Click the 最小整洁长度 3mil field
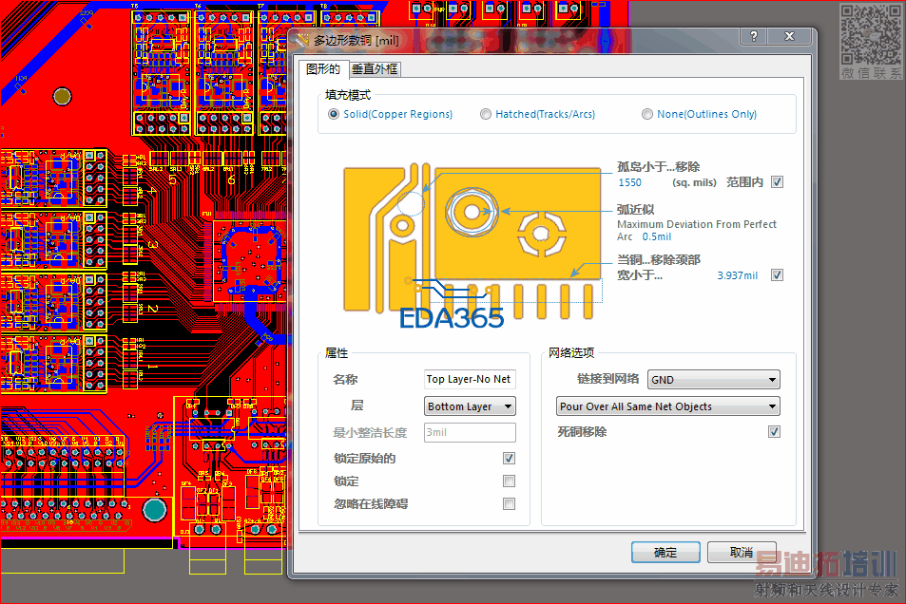The width and height of the screenshot is (906, 604). pyautogui.click(x=470, y=432)
